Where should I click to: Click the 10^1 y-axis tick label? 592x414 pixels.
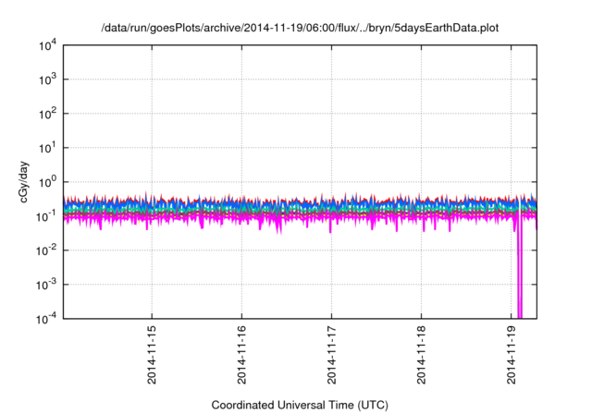click(x=47, y=148)
